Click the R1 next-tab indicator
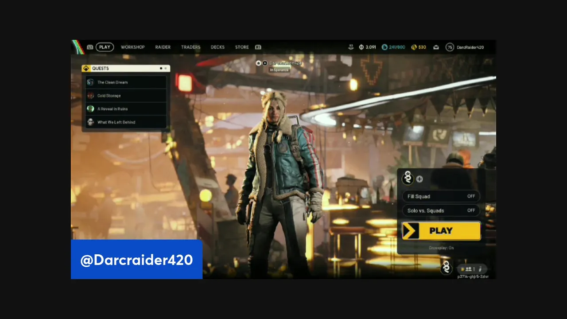The width and height of the screenshot is (567, 319). (x=258, y=47)
